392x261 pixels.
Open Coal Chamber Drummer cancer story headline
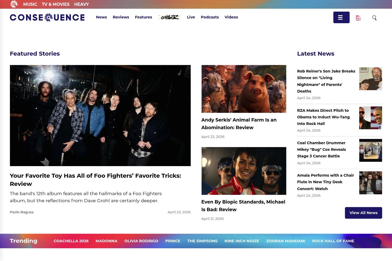coord(322,149)
